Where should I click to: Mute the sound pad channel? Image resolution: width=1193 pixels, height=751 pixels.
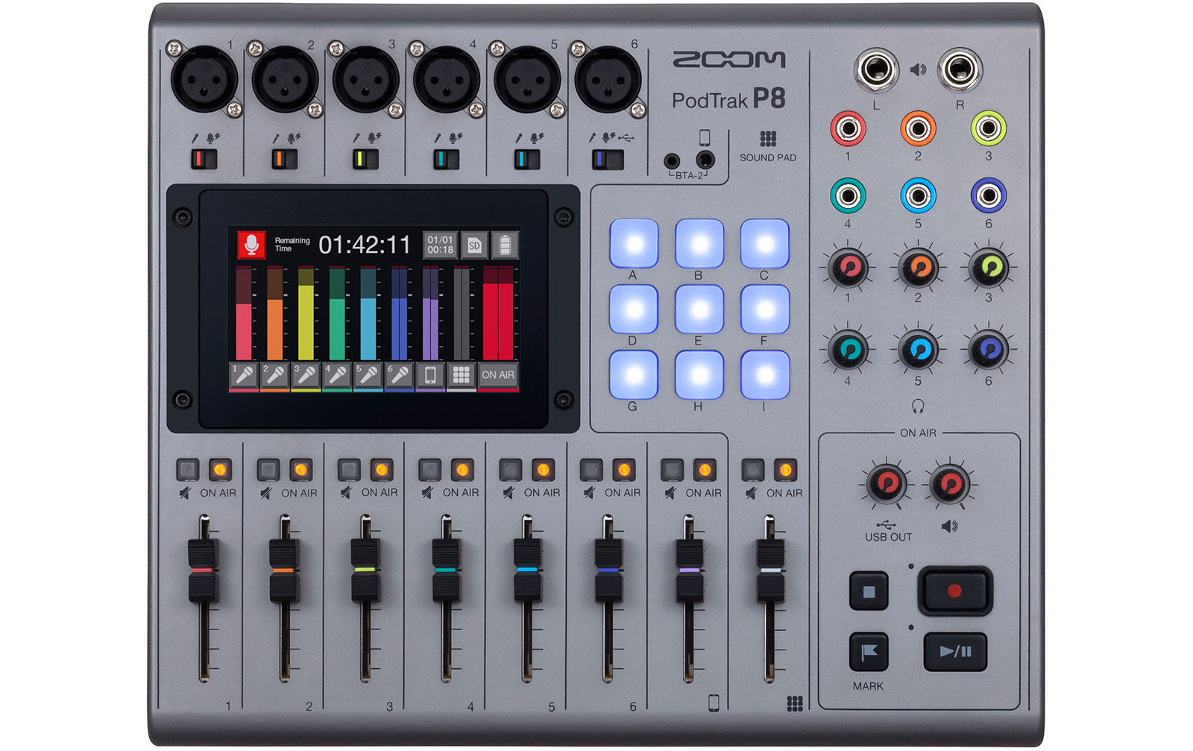[753, 470]
